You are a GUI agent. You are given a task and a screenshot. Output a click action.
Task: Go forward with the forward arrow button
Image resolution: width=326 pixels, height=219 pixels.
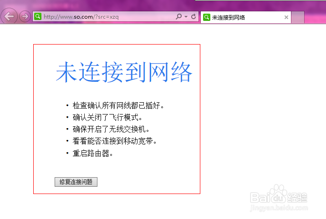click(25, 16)
